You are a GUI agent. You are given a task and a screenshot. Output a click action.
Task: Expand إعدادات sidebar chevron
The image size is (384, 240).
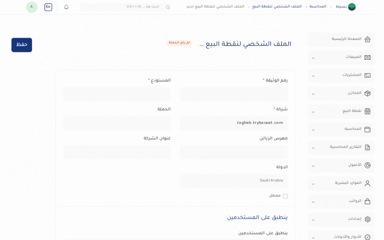point(313,220)
